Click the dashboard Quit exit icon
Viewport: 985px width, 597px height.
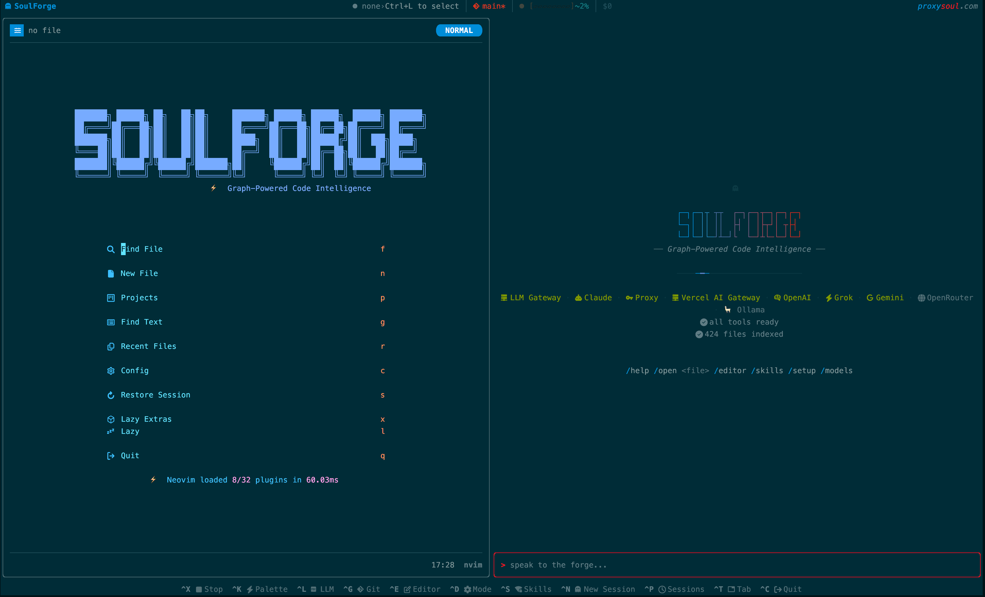111,456
